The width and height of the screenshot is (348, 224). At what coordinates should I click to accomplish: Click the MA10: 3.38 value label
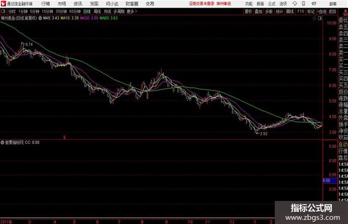70,18
